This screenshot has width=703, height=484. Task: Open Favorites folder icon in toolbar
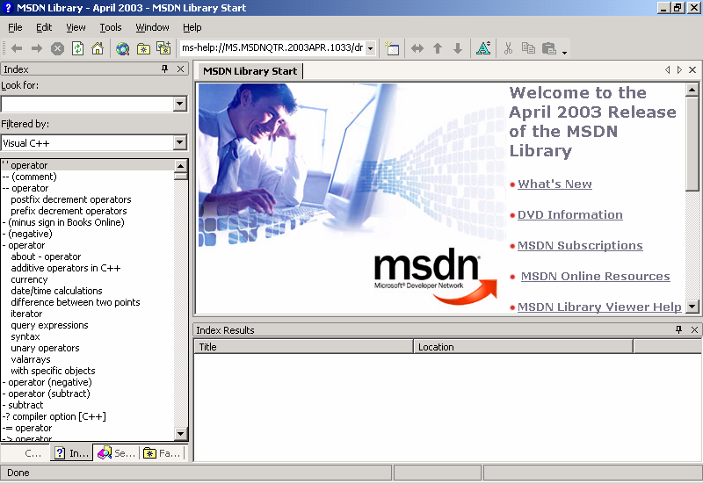[x=143, y=48]
